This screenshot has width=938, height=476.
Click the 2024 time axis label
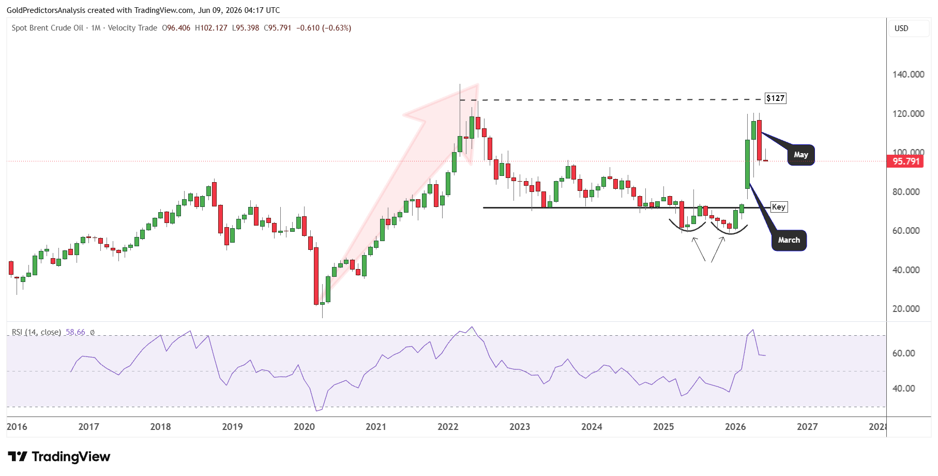[592, 427]
